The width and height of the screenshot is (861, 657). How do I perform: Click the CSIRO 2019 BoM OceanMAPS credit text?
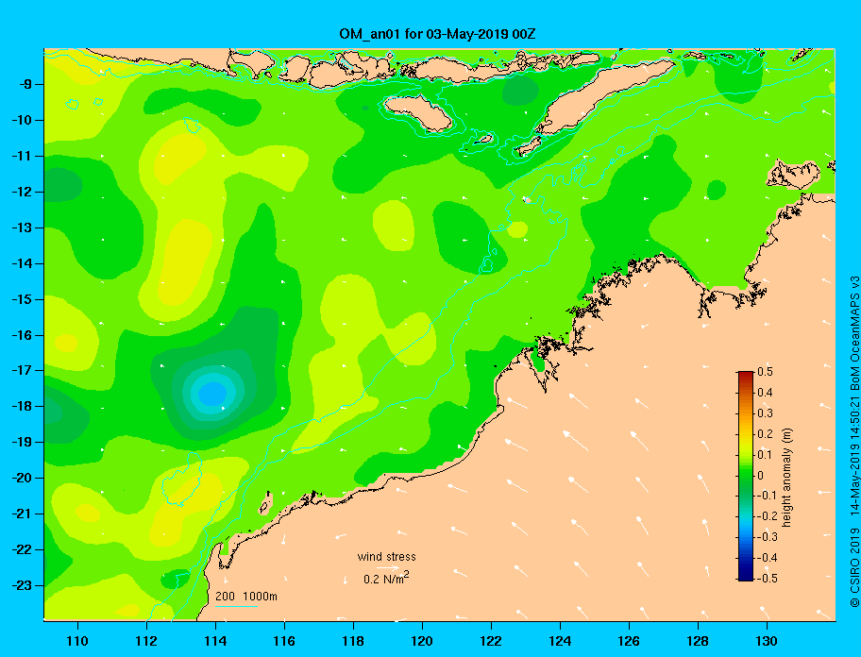(x=854, y=441)
